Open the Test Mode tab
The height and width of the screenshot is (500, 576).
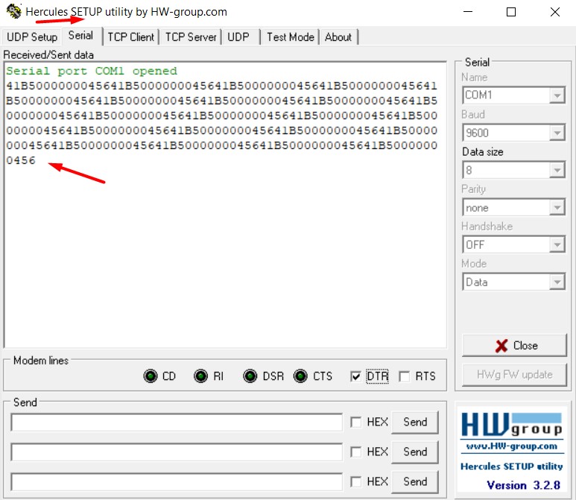point(290,37)
